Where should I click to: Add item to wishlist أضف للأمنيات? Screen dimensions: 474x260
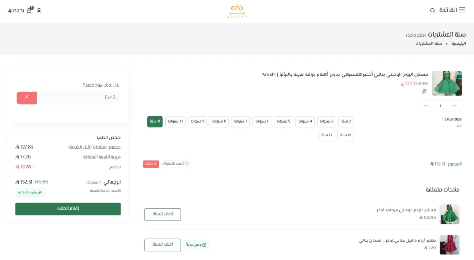click(x=175, y=164)
